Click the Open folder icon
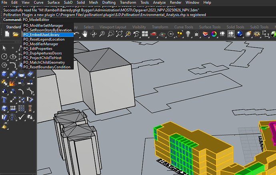This screenshot has width=276, height=175. [15, 34]
